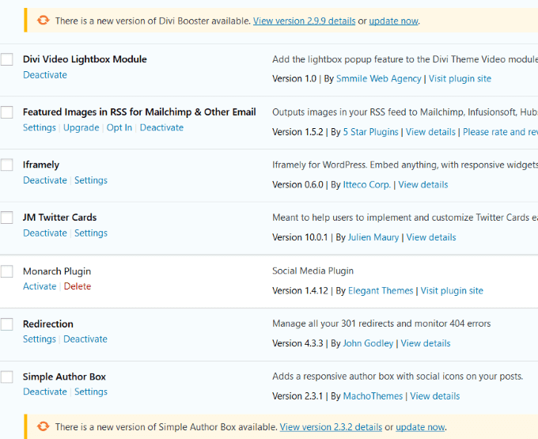
Task: Open the John Godley author link
Action: click(x=369, y=343)
